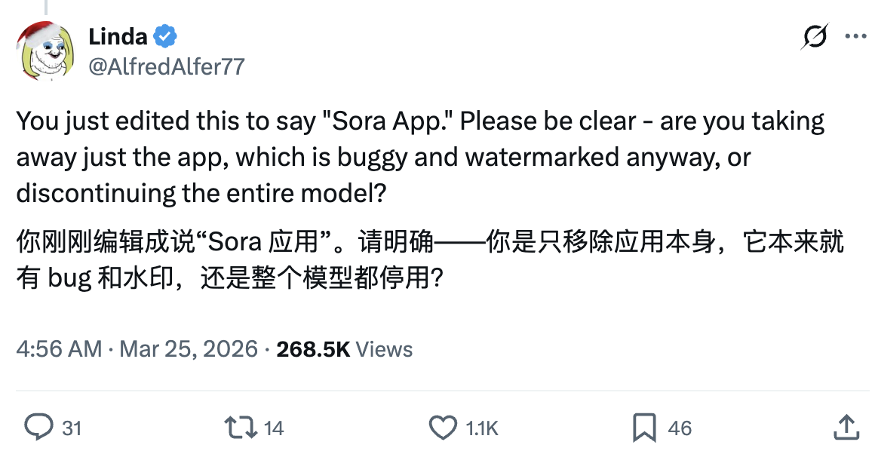The height and width of the screenshot is (451, 875).
Task: Click the 4:56 AM timestamp
Action: 58,349
